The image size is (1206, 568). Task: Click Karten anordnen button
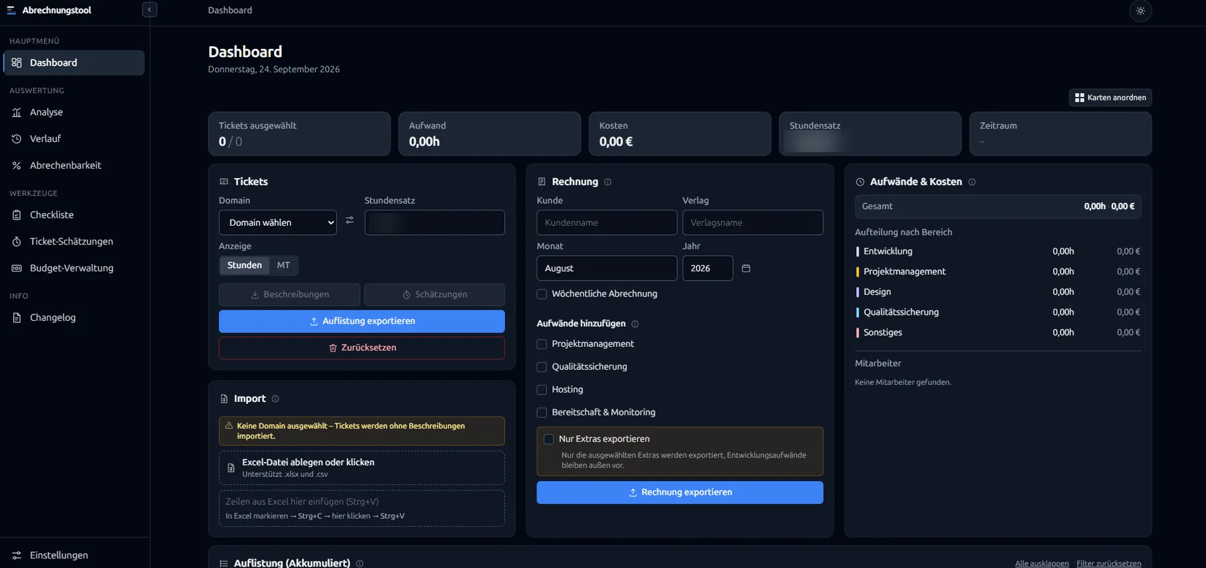(1110, 98)
